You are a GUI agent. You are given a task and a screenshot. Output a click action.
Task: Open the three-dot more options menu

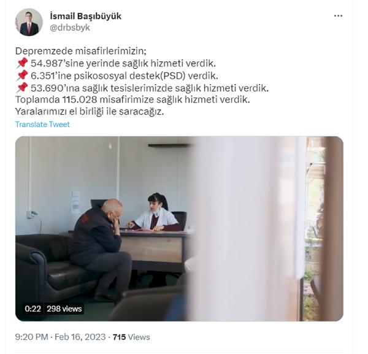pyautogui.click(x=338, y=16)
